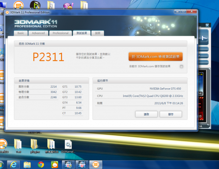Image resolution: width=219 pixels, height=169 pixels.
Task: Open the folder icon right of Yahoo Messenger
Action: tap(84, 5)
